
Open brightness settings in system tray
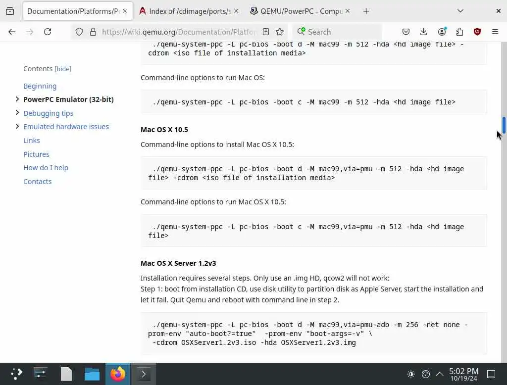411,374
